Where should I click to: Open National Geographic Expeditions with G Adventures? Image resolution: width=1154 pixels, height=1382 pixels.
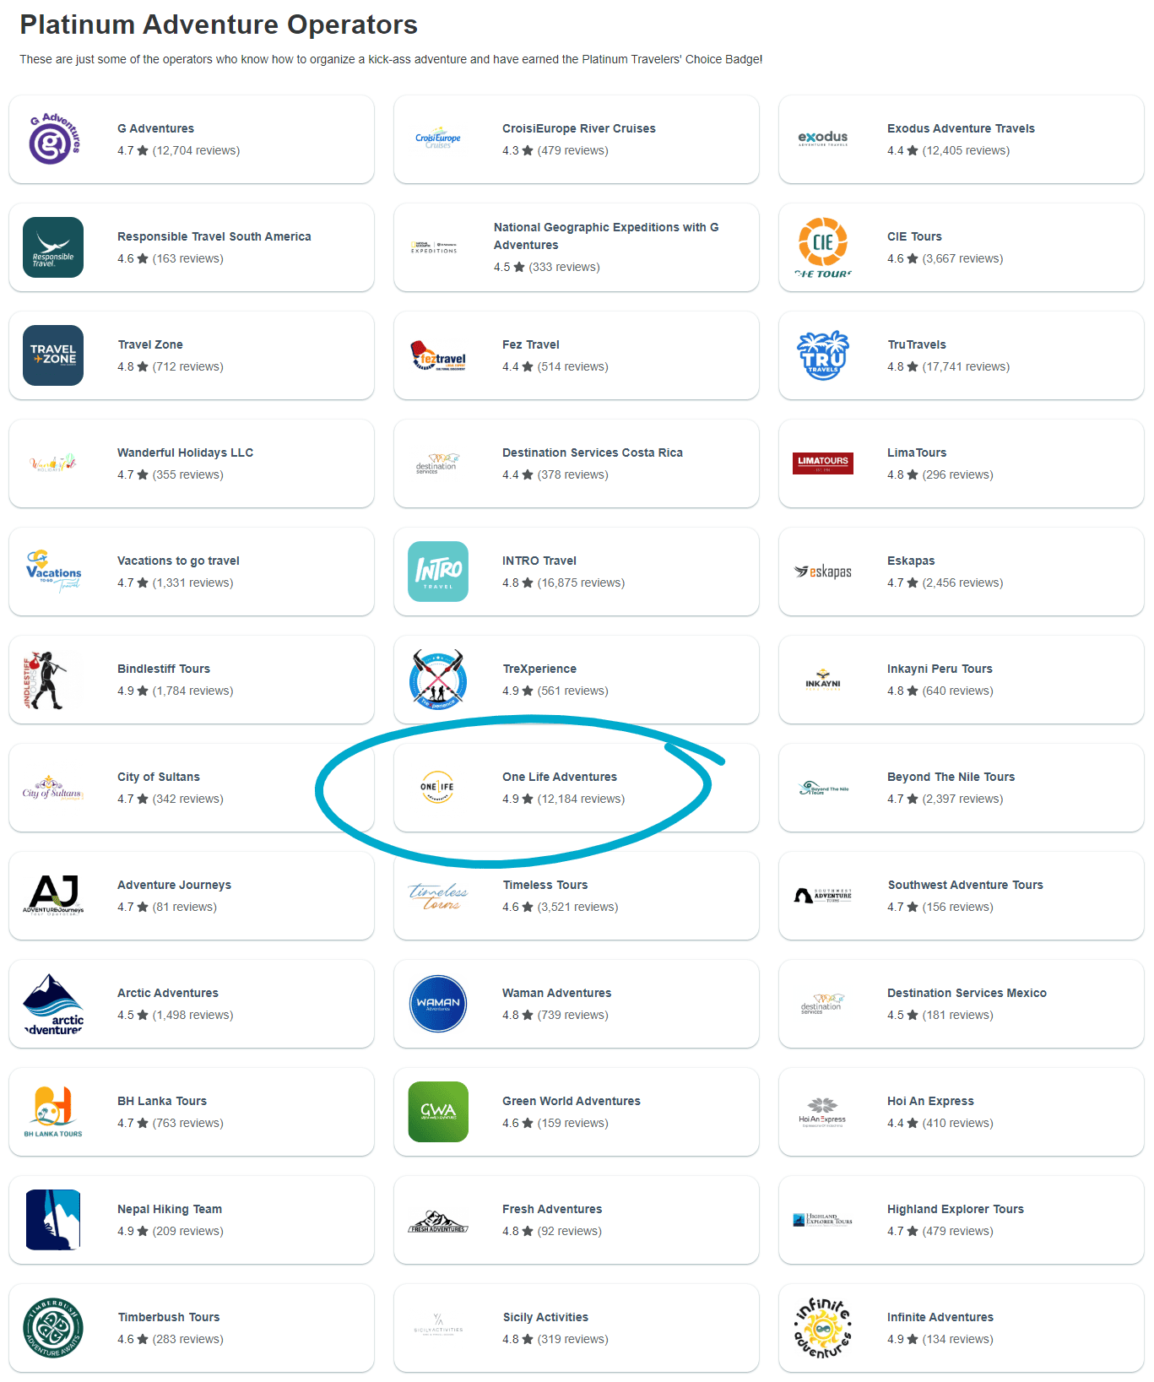tap(606, 236)
